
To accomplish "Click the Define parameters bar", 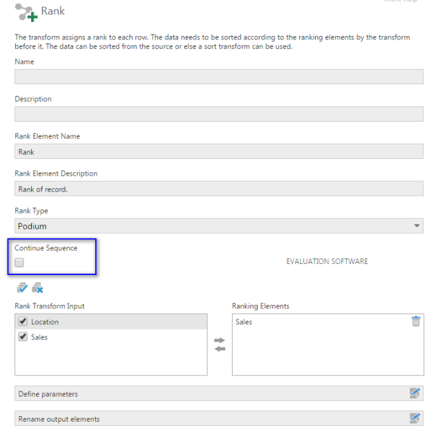I will 207,393.
